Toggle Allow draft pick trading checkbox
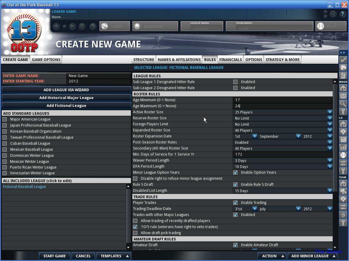Image resolution: width=349 pixels, height=261 pixels. [x=135, y=233]
